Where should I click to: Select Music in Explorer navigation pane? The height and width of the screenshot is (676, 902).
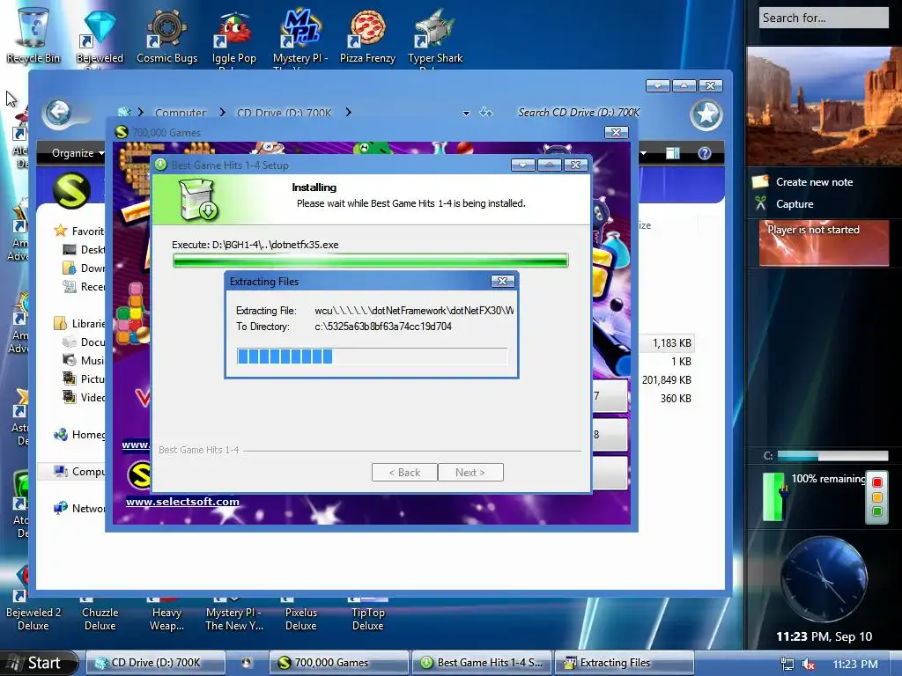point(84,360)
